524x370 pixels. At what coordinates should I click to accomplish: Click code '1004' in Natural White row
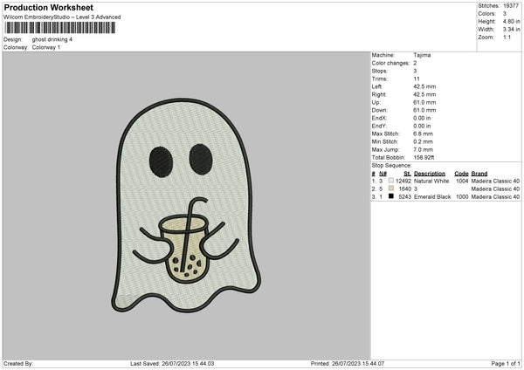462,181
